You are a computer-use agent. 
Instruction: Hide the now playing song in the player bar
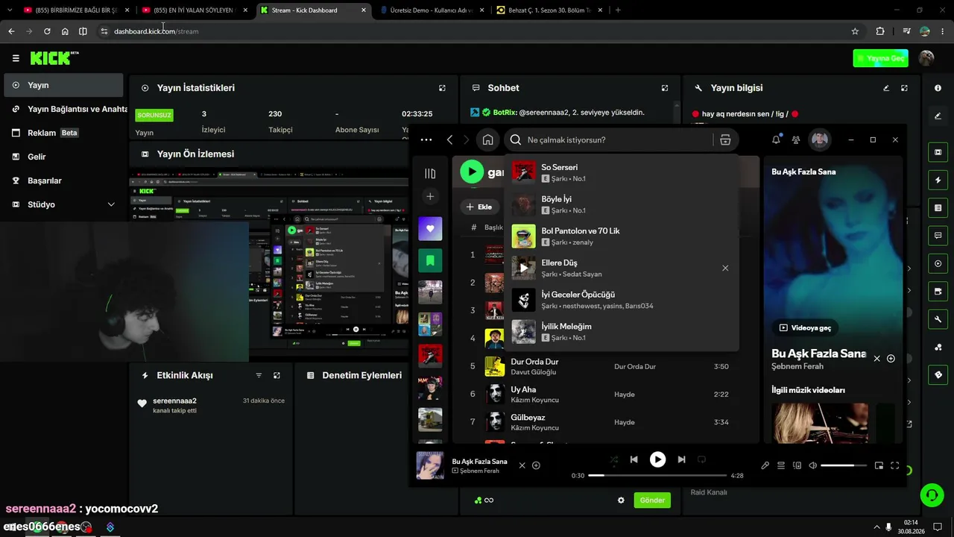tap(522, 465)
